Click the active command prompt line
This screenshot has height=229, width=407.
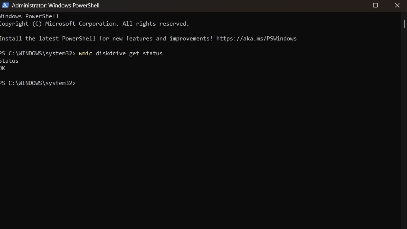pyautogui.click(x=37, y=83)
